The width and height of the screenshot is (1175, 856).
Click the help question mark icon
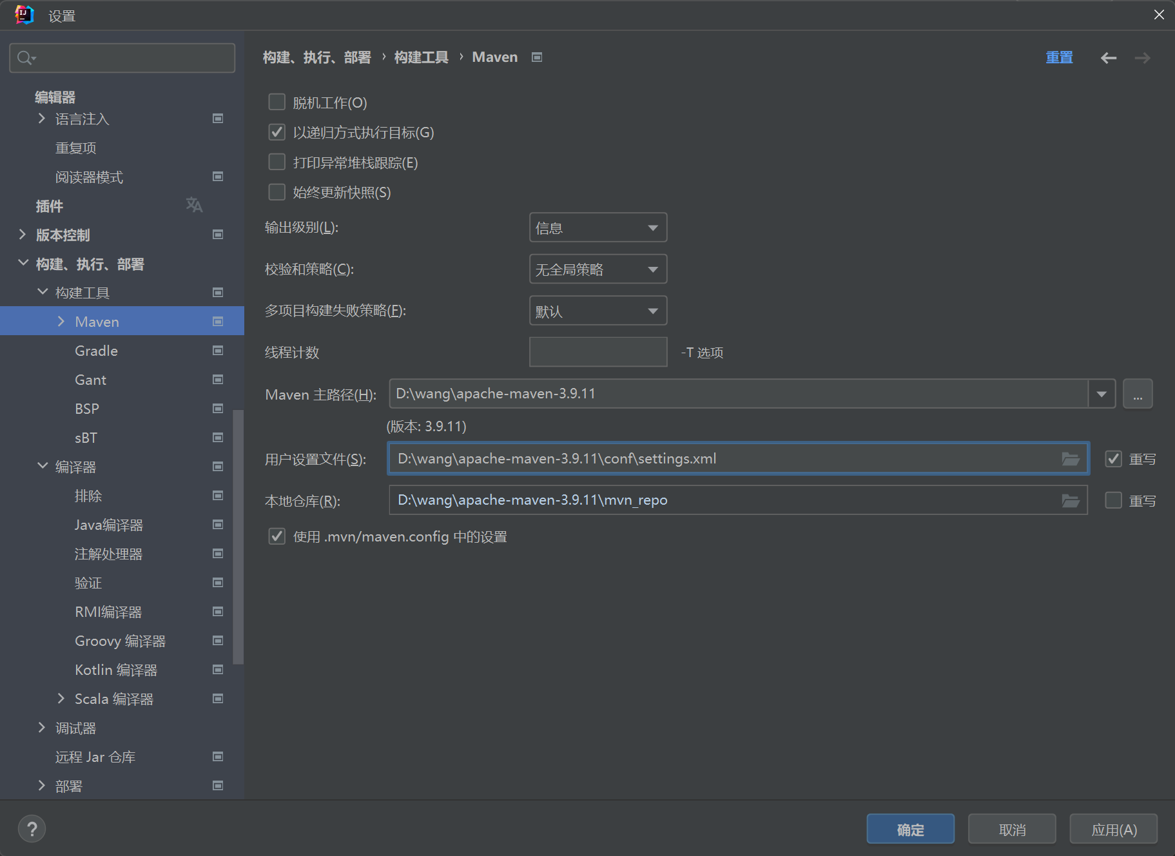32,829
